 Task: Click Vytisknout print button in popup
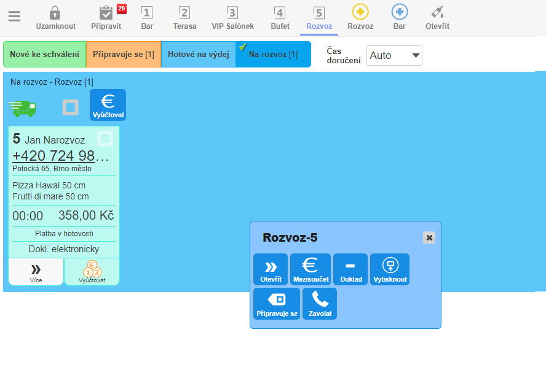pos(389,269)
